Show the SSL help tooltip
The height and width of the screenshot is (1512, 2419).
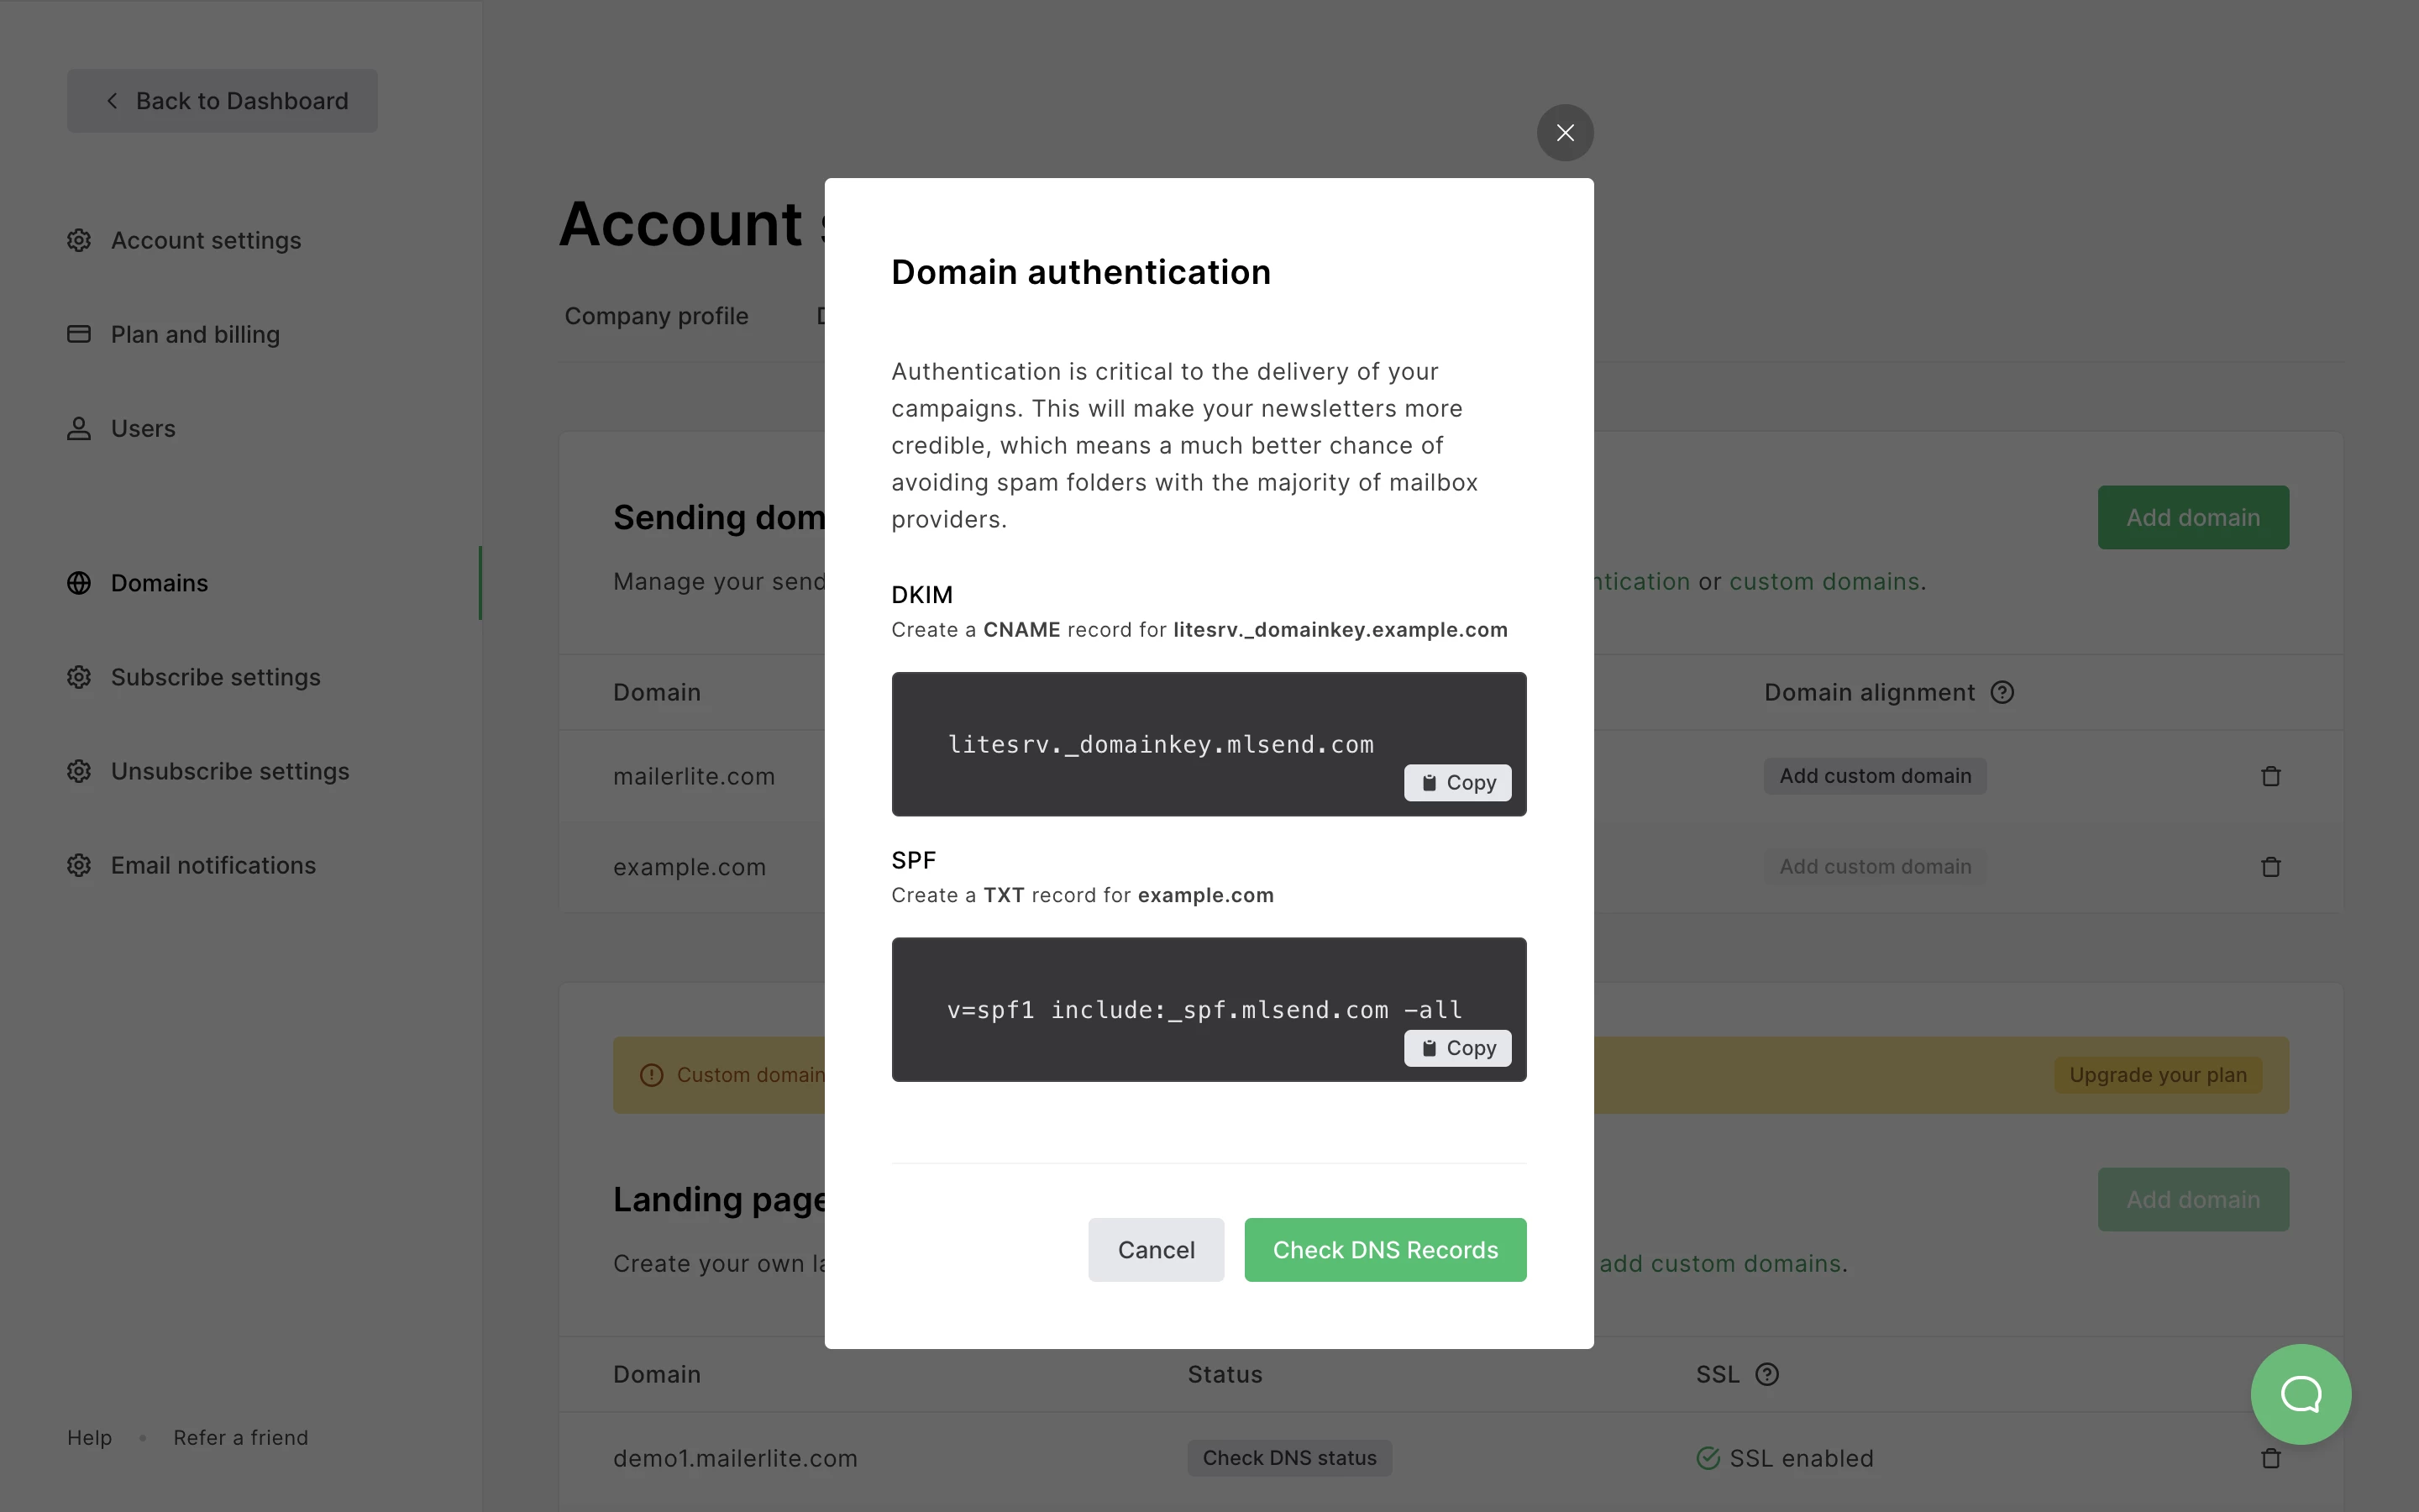coord(1766,1374)
